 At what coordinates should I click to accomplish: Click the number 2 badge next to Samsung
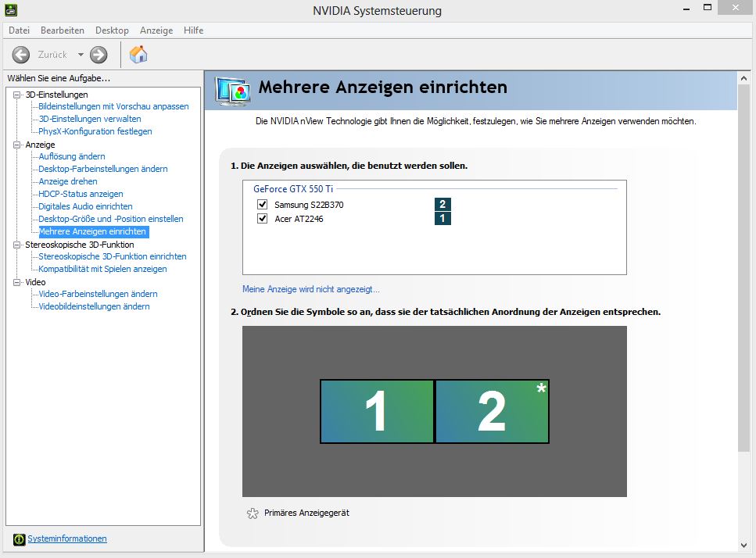click(442, 204)
